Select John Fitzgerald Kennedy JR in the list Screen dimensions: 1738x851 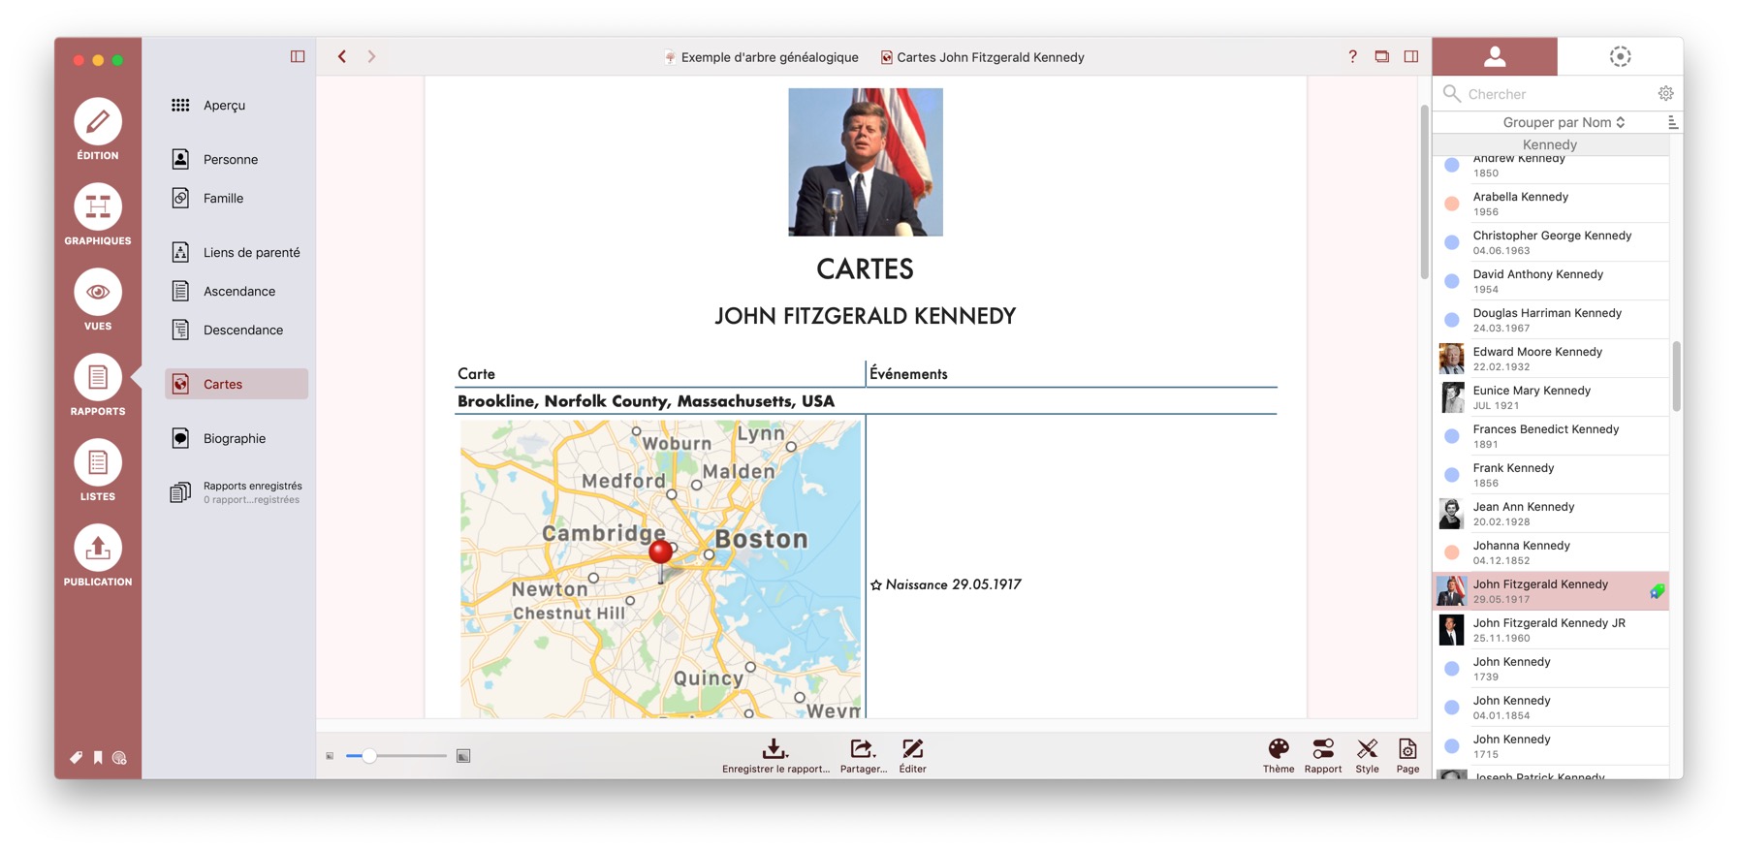(x=1551, y=630)
